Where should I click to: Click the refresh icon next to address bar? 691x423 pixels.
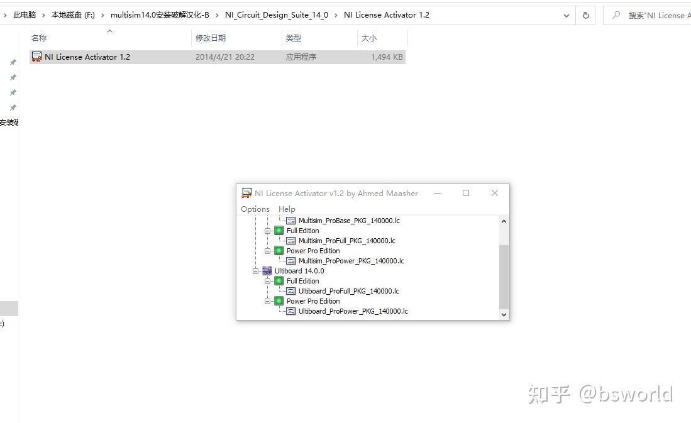tap(585, 14)
